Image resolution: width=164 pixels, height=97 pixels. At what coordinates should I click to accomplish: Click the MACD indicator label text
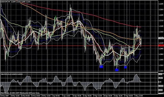pos(12,74)
